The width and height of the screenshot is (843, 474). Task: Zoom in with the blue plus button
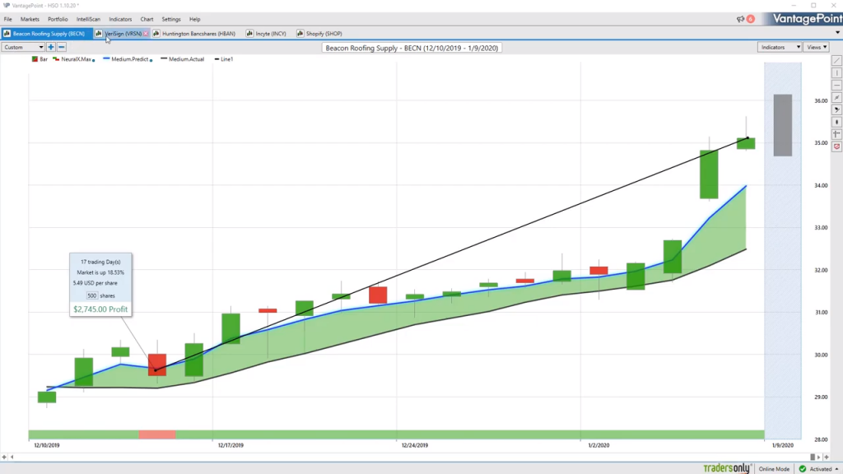pyautogui.click(x=51, y=47)
